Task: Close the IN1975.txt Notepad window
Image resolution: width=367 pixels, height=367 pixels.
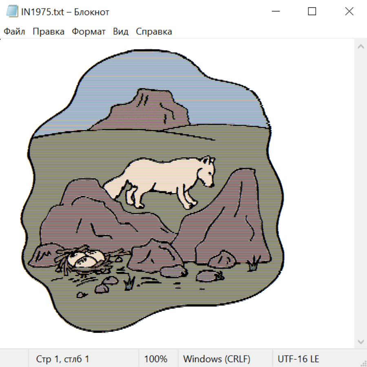Action: tap(349, 12)
